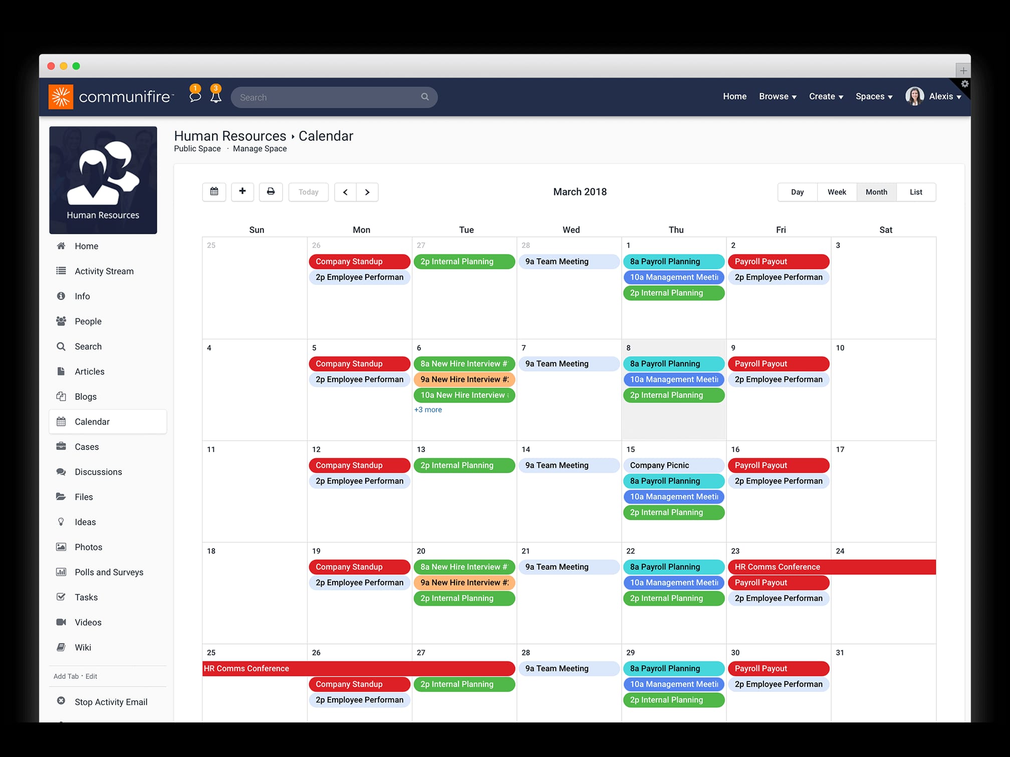Click the Articles document icon
The height and width of the screenshot is (757, 1010).
61,371
